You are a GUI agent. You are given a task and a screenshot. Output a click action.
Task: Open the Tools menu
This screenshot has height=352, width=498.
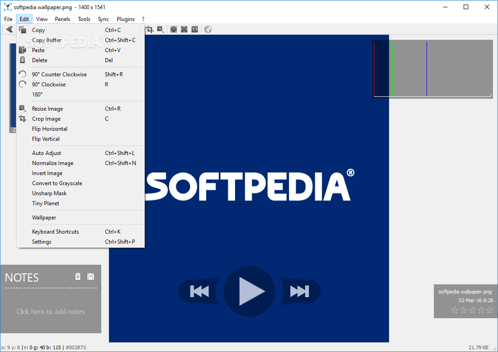84,19
